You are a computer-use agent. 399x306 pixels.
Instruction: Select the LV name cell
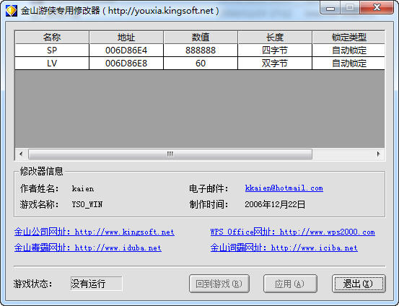pos(52,63)
